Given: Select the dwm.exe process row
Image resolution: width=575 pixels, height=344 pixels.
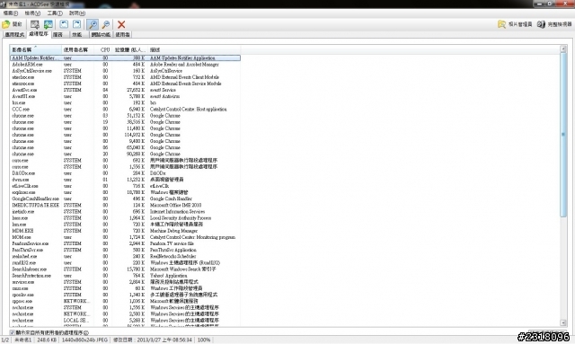Looking at the screenshot, I should pos(125,180).
